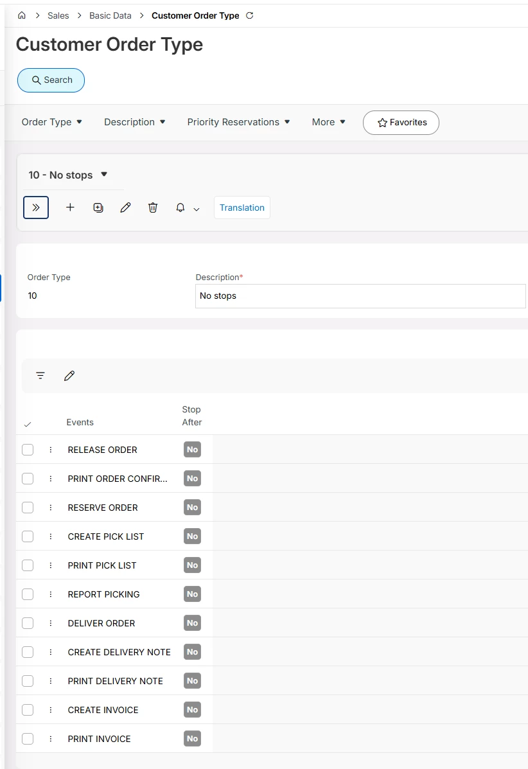This screenshot has width=528, height=769.
Task: Toggle Stop After for RELEASE ORDER
Action: 192,450
